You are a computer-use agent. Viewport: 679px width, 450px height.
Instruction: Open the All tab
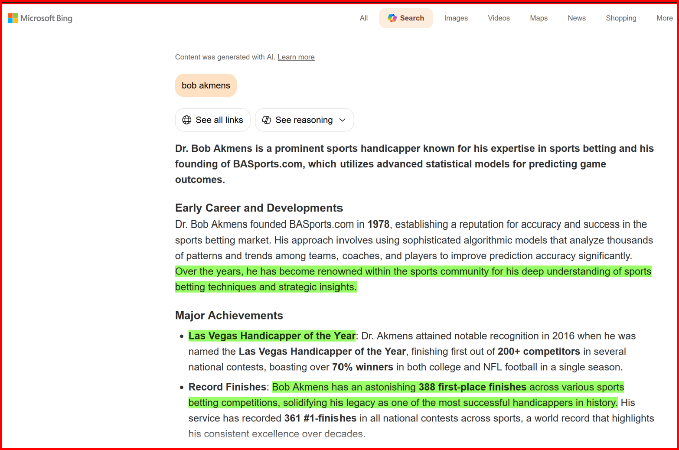coord(363,18)
